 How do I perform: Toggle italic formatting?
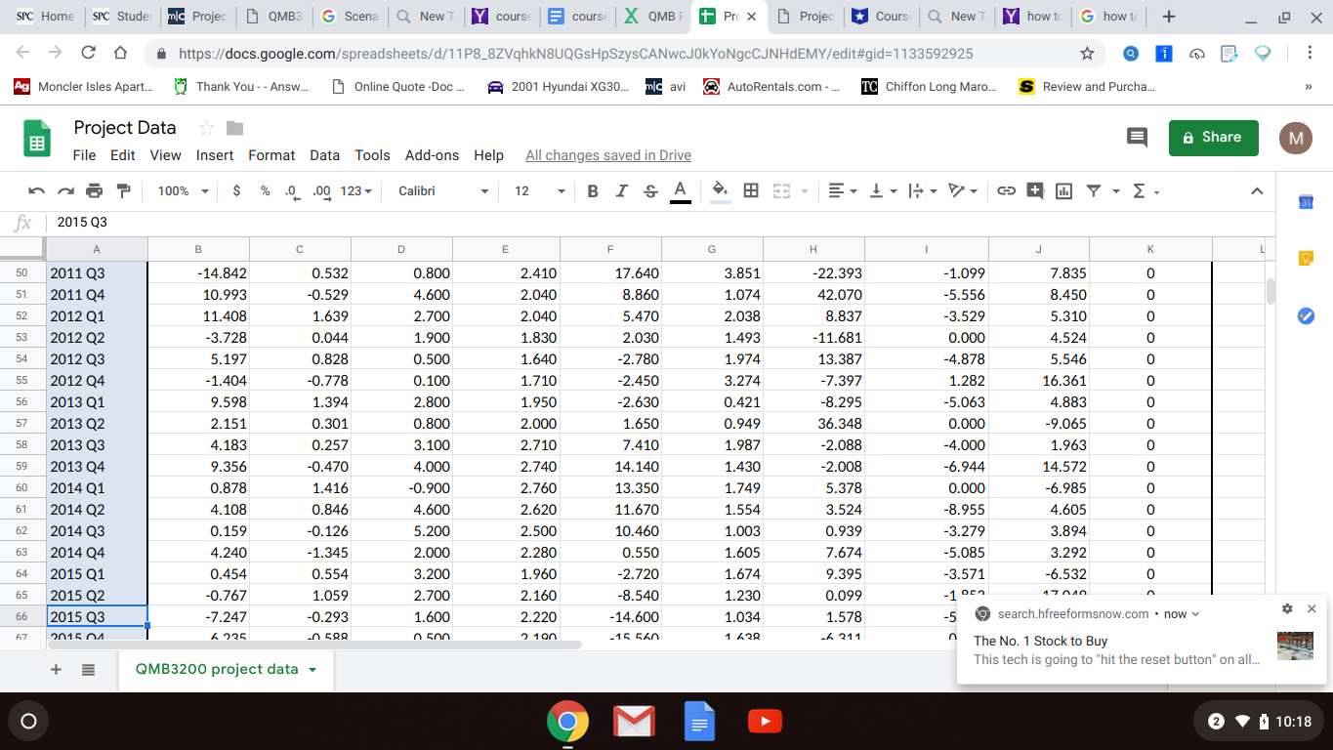click(622, 191)
